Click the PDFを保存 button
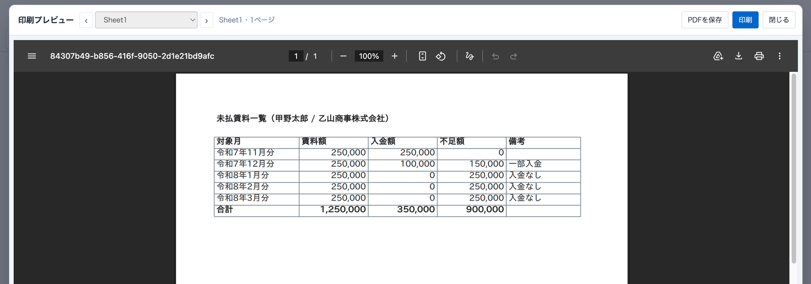 (705, 20)
